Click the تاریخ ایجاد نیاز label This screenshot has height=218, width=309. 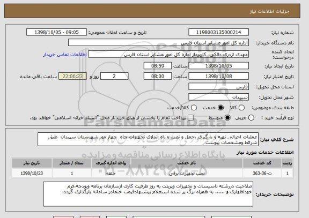point(279,66)
